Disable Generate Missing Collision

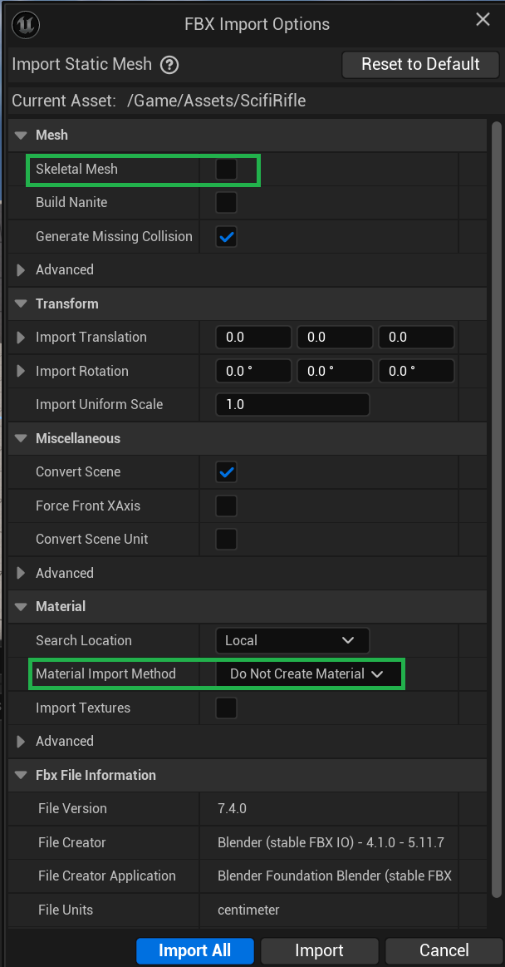(226, 236)
